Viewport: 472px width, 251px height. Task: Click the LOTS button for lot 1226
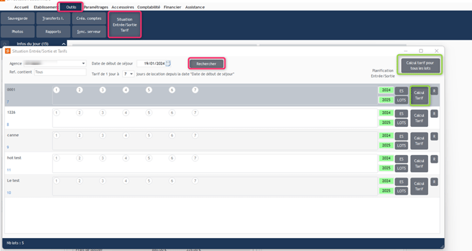coord(401,123)
